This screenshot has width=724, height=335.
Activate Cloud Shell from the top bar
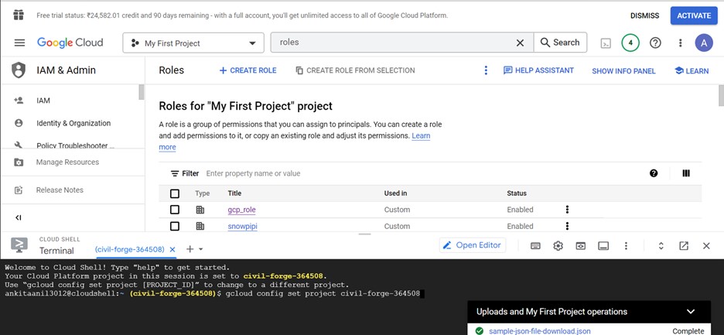point(607,43)
